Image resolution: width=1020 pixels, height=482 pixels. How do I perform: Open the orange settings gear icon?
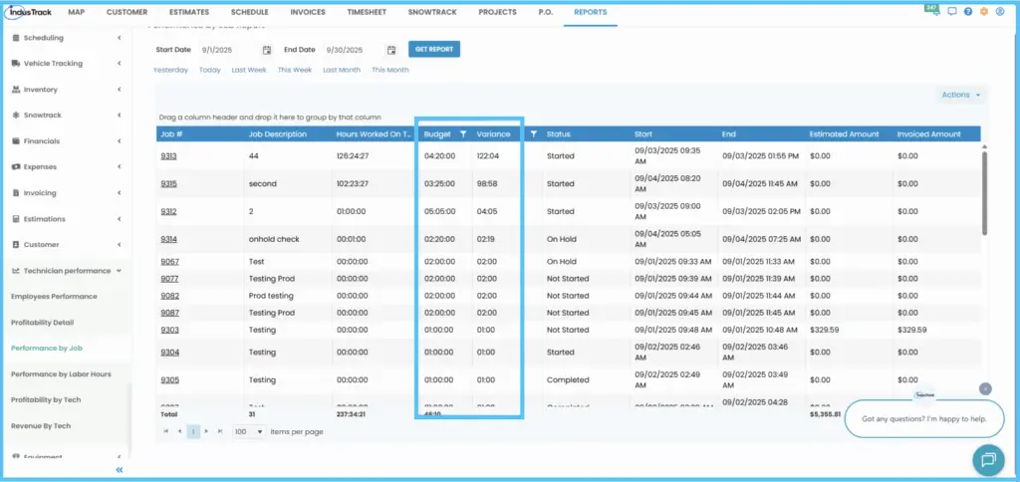tap(984, 12)
